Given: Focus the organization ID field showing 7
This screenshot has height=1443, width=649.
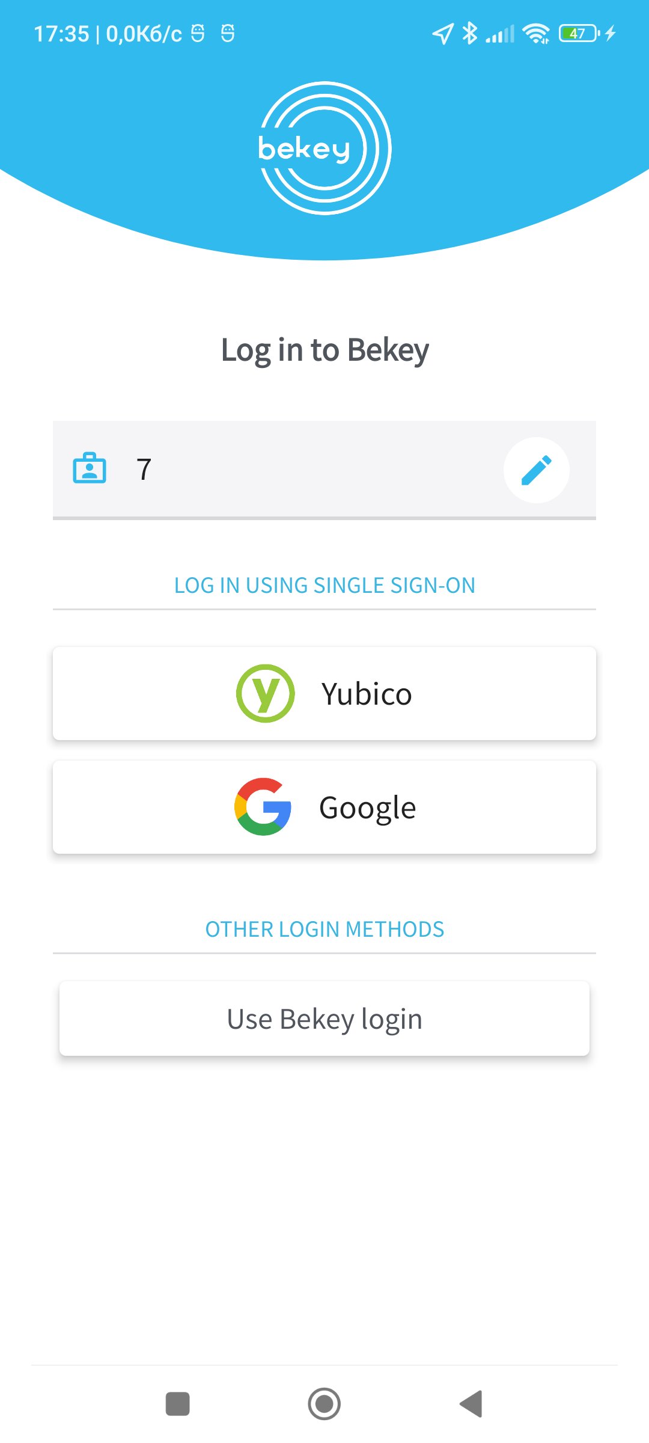Looking at the screenshot, I should pos(324,470).
